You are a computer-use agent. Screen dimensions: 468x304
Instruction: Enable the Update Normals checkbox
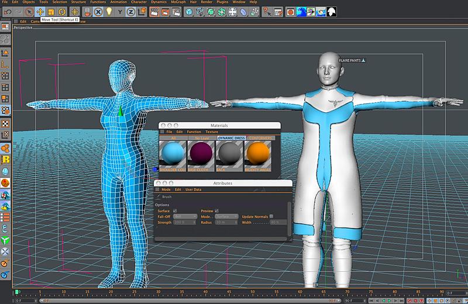coord(271,216)
